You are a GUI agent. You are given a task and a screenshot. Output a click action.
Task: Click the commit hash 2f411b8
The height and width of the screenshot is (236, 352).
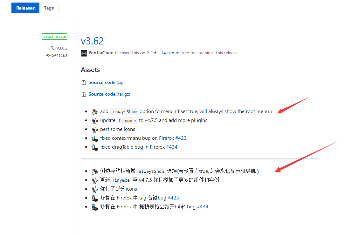pyautogui.click(x=60, y=55)
